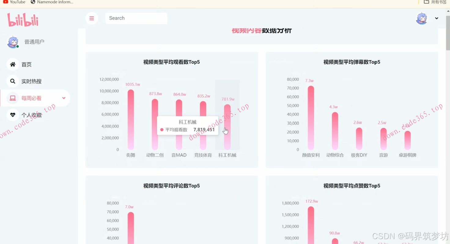
Task: Click the 颜值安利 axis label
Action: point(311,155)
